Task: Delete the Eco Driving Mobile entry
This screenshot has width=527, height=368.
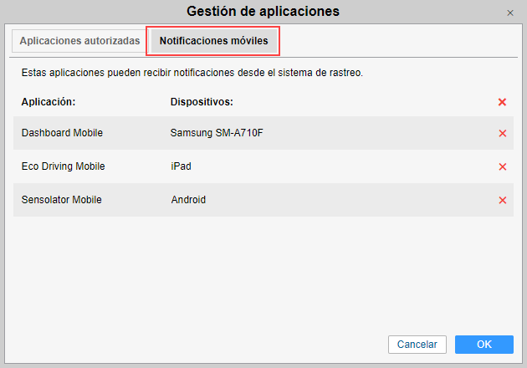Action: [502, 166]
